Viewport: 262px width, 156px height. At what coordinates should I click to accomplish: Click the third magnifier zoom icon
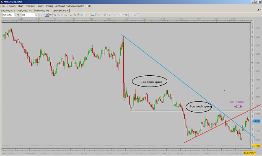click(x=62, y=15)
